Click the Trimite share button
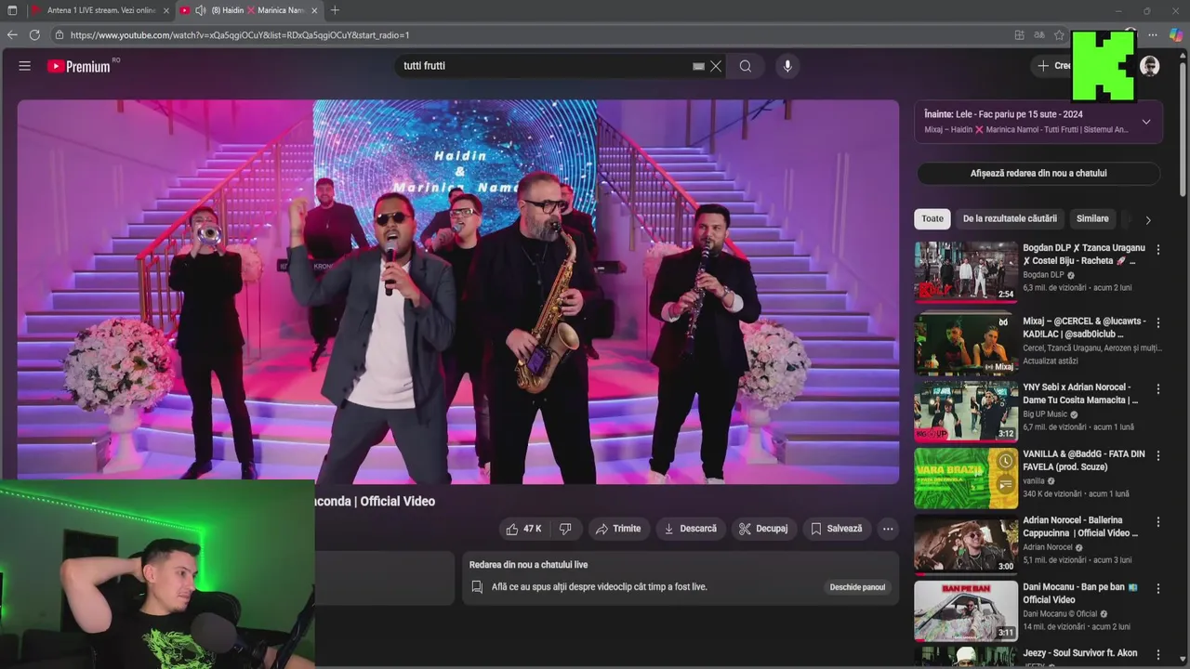Screen dimensions: 1190x669 (618, 529)
